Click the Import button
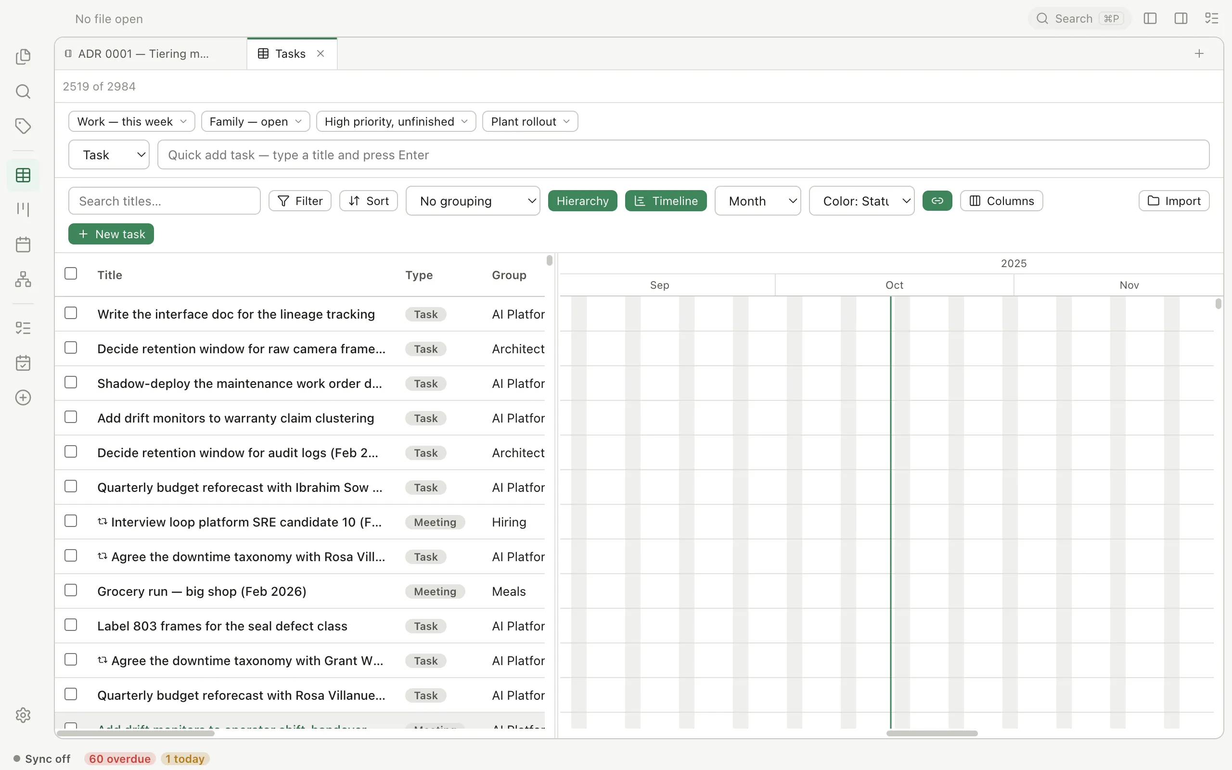This screenshot has height=770, width=1232. (1174, 201)
